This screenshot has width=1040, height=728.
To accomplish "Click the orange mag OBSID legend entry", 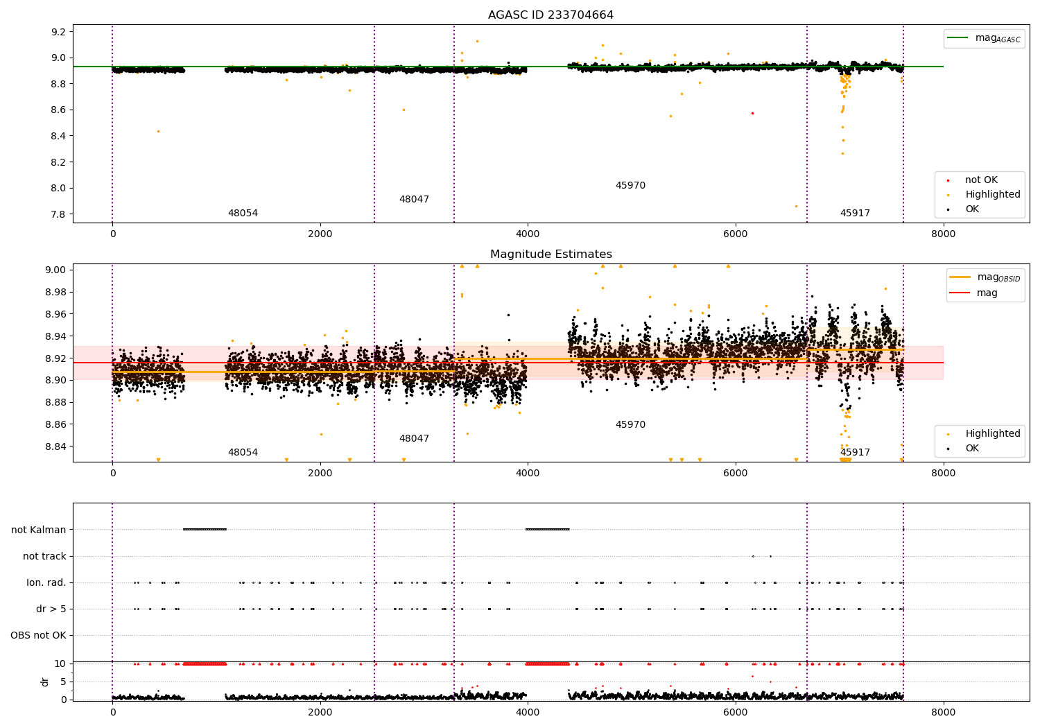I will tap(985, 277).
